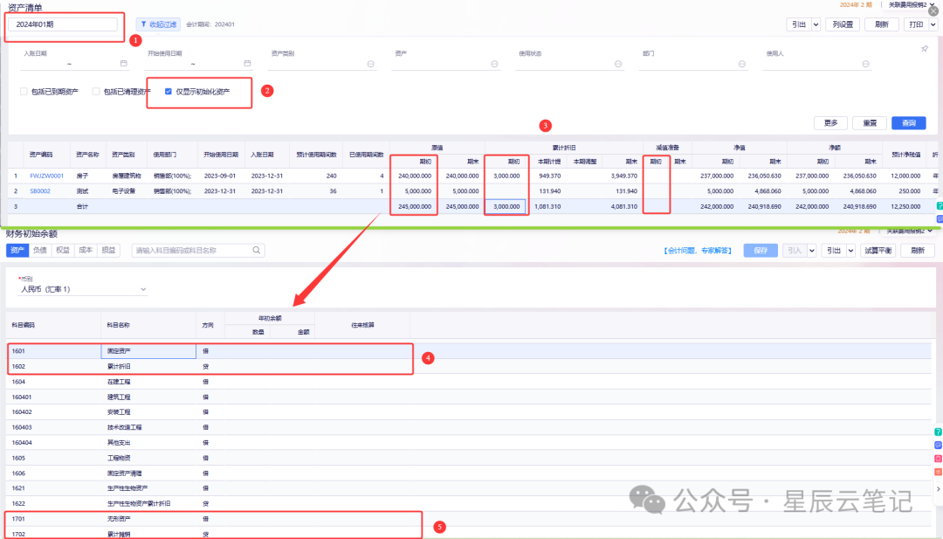Pin the filter panel with the pushpin icon

925,49
